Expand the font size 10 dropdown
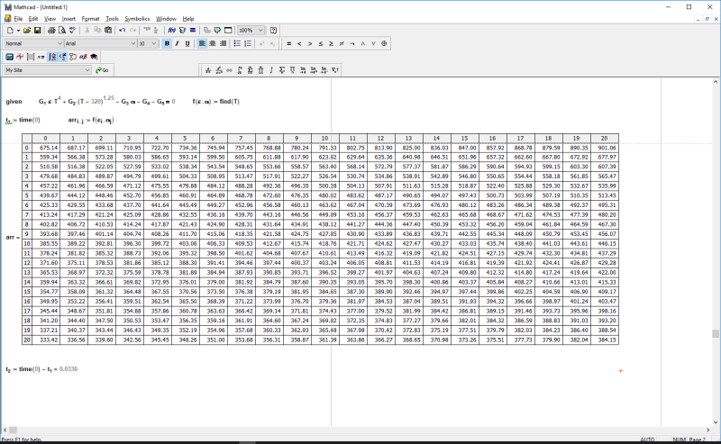This screenshot has width=721, height=444. coord(153,43)
